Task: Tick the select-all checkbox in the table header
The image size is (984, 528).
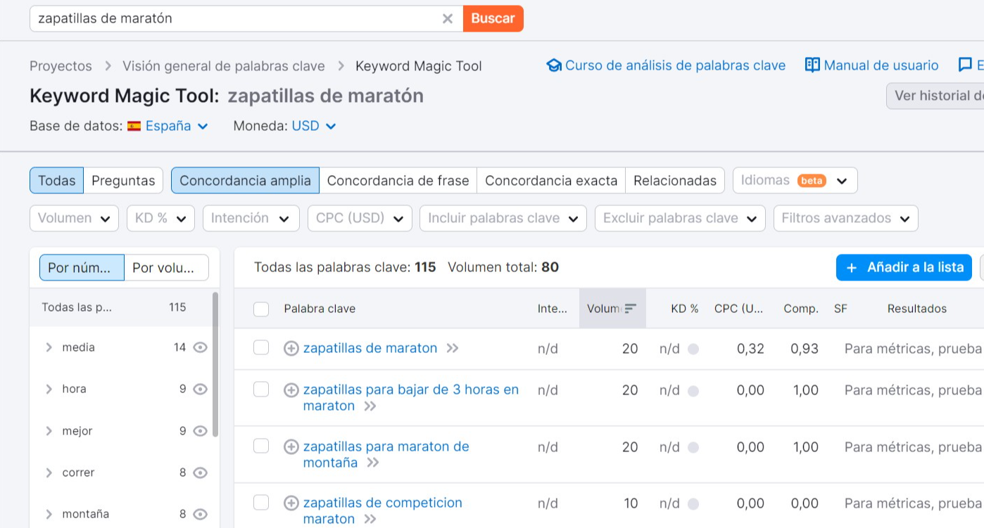Action: pyautogui.click(x=261, y=309)
